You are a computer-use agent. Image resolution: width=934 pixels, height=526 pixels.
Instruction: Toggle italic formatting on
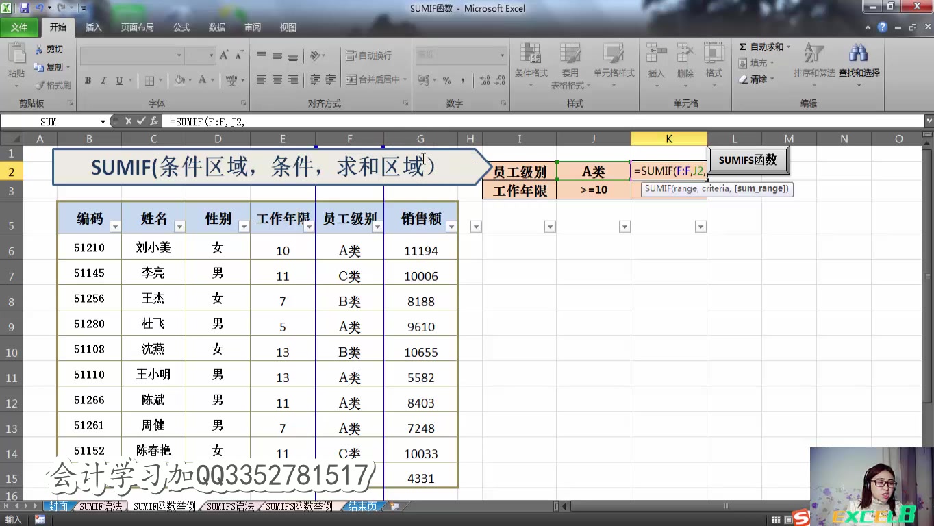(x=103, y=80)
